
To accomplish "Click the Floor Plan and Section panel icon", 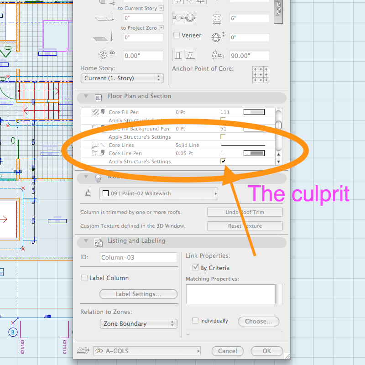I will [98, 98].
